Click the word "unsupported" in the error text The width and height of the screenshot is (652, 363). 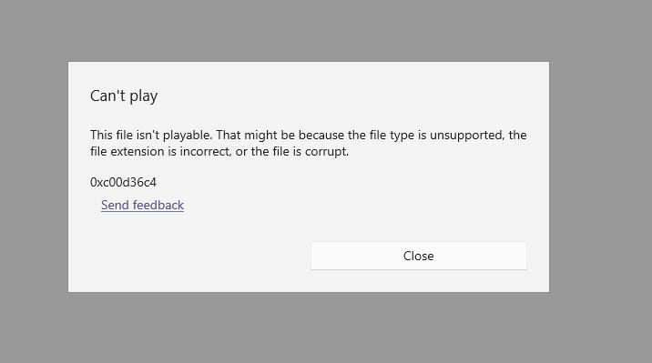[x=466, y=135]
